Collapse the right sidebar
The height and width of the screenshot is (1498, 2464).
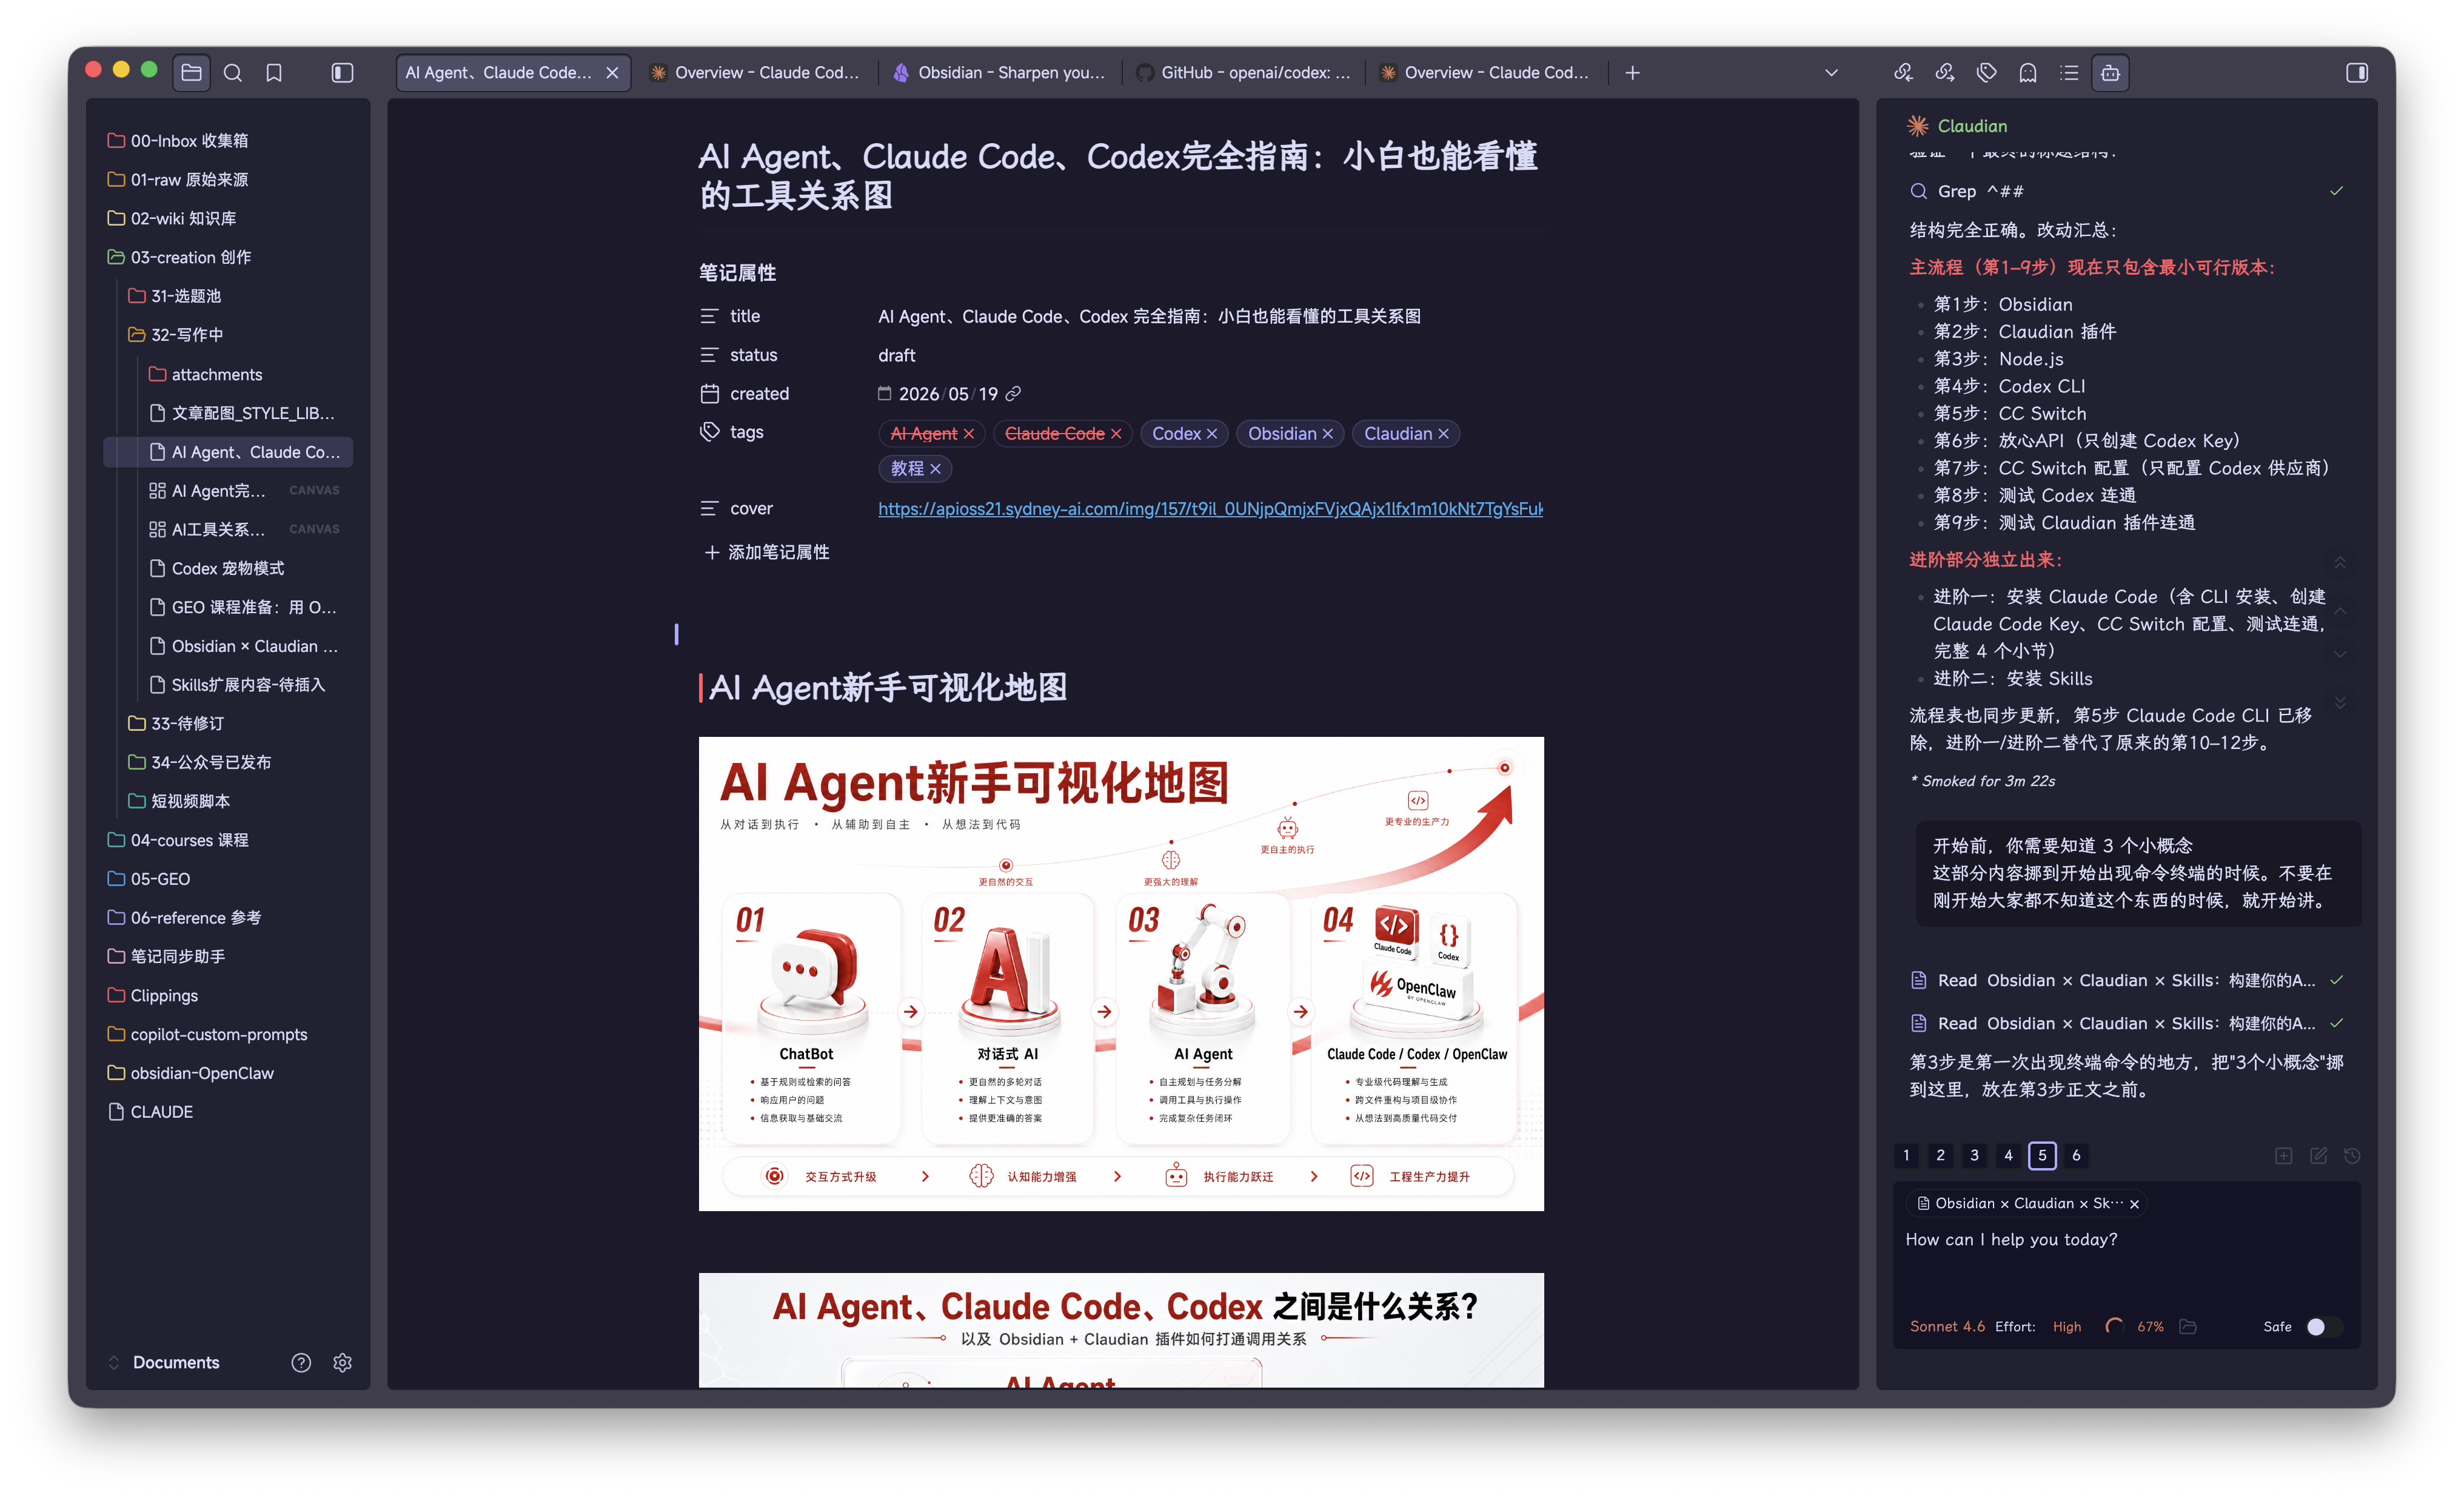tap(2357, 72)
